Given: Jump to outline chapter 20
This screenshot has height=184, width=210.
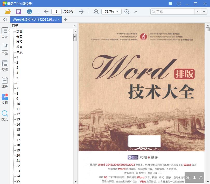Looking at the screenshot, I should click(x=18, y=156).
